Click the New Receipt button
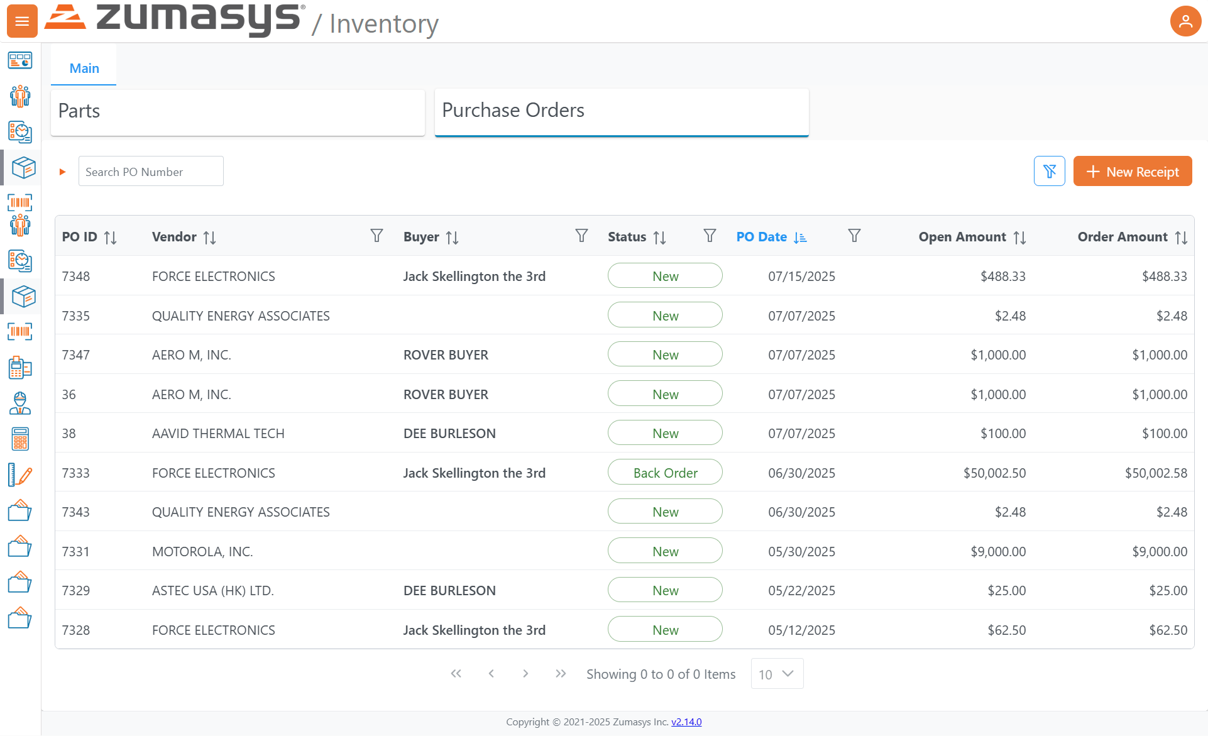Screen dimensions: 1208x736 point(1132,171)
